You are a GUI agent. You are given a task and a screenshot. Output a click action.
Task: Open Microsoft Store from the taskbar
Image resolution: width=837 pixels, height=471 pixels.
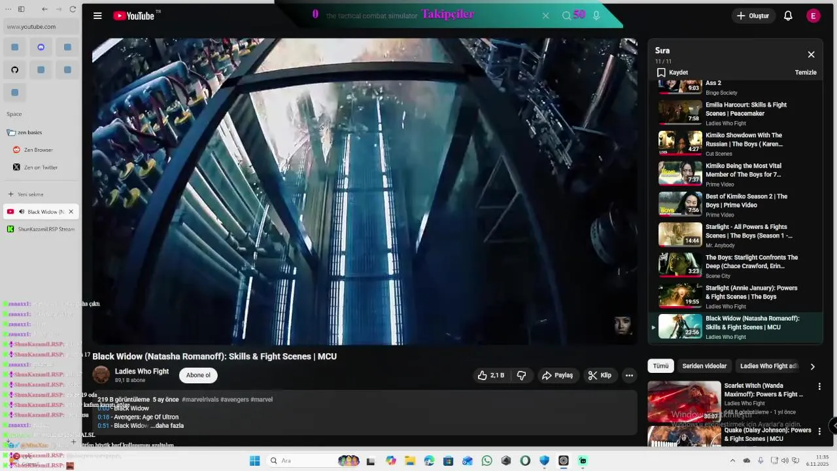[x=448, y=461]
